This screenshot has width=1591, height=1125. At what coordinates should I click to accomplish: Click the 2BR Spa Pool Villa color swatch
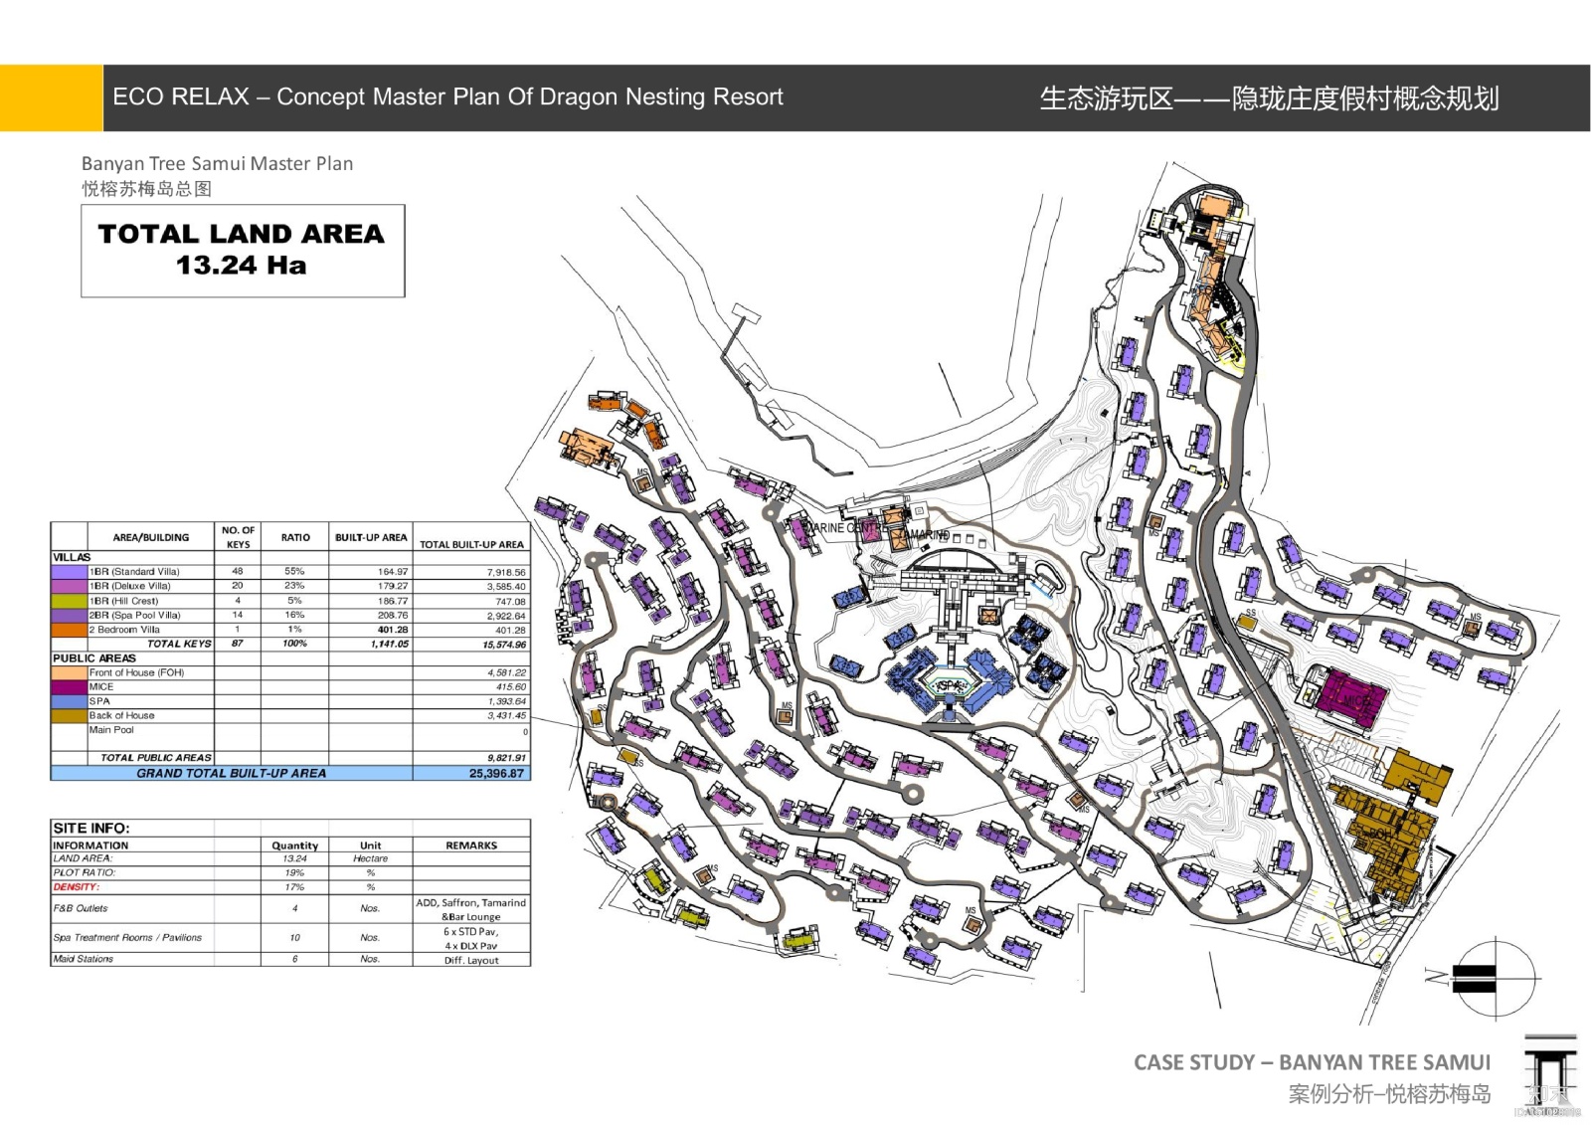point(70,615)
